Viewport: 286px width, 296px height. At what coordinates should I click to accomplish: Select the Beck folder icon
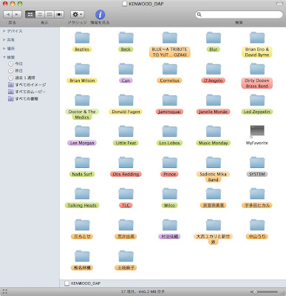pos(126,38)
